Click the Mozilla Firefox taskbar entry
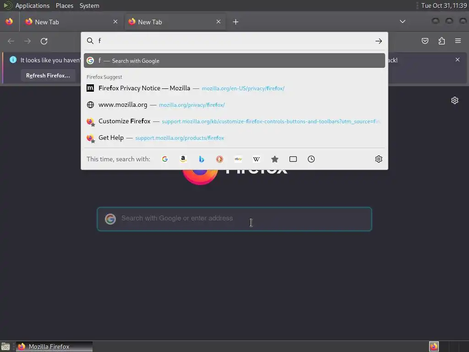 (54, 346)
